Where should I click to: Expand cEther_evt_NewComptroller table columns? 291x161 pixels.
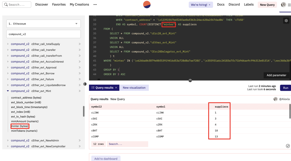(8, 146)
